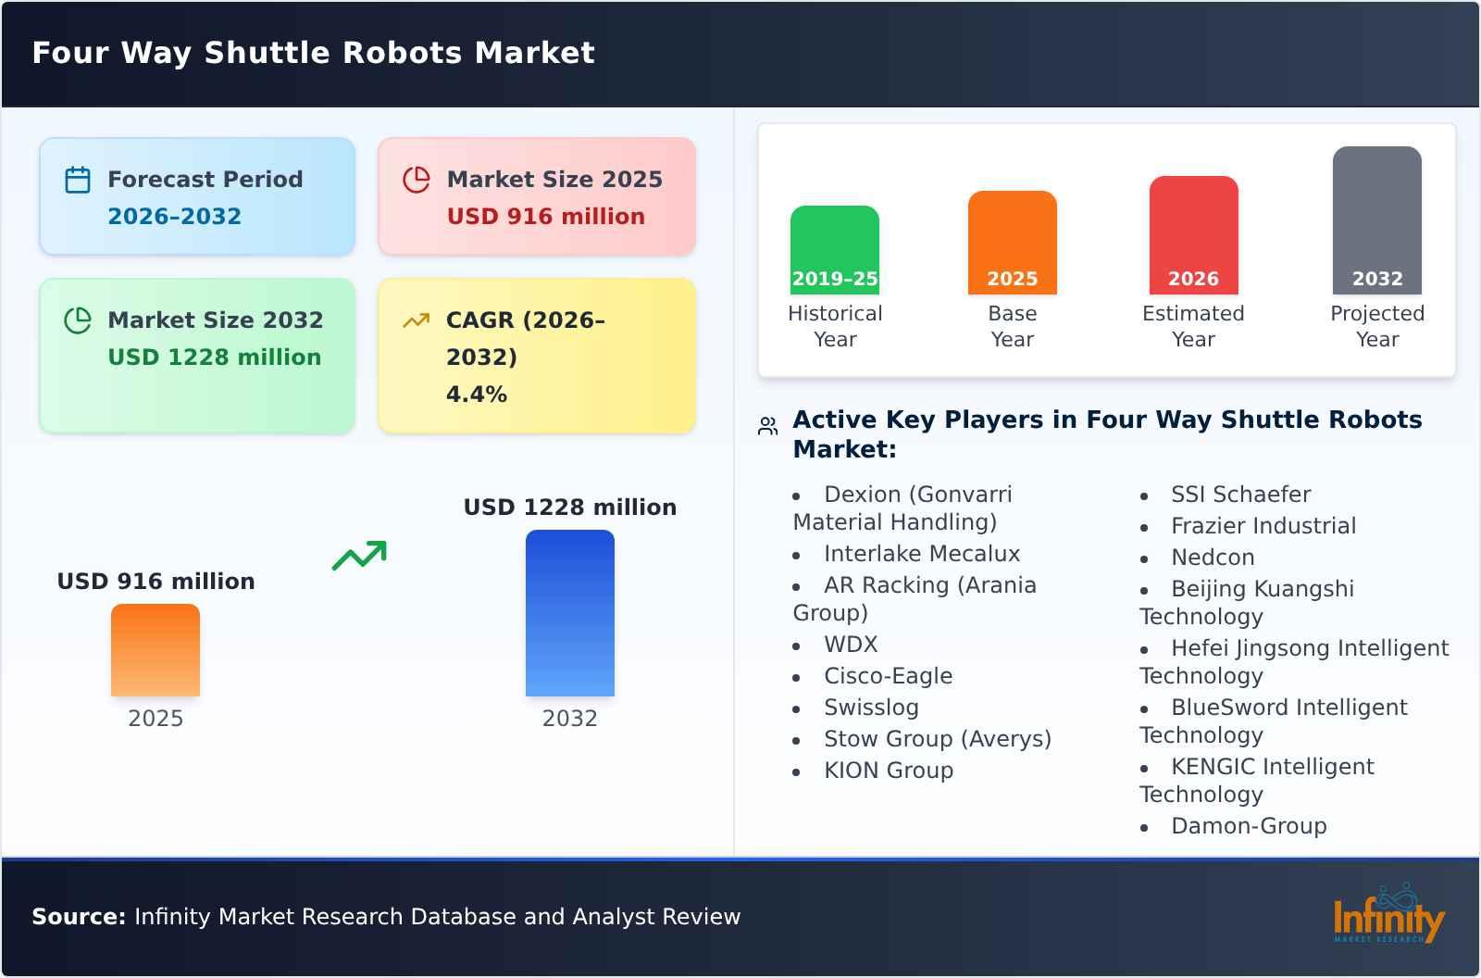Click the '2026–2032' forecast period value
1481x978 pixels.
point(175,217)
